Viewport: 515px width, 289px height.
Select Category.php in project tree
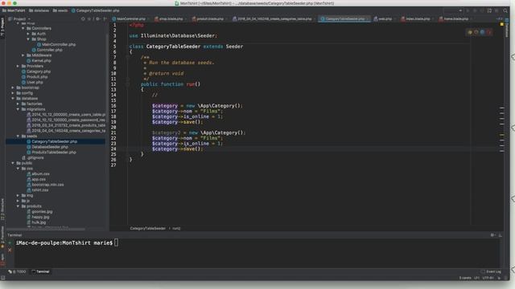pos(36,71)
